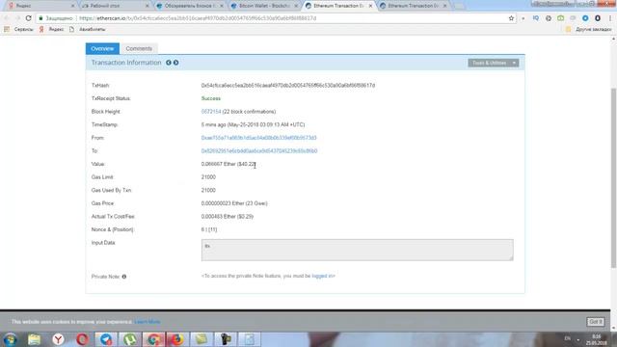Click the 'logged in' link
This screenshot has width=617, height=347.
click(x=323, y=276)
